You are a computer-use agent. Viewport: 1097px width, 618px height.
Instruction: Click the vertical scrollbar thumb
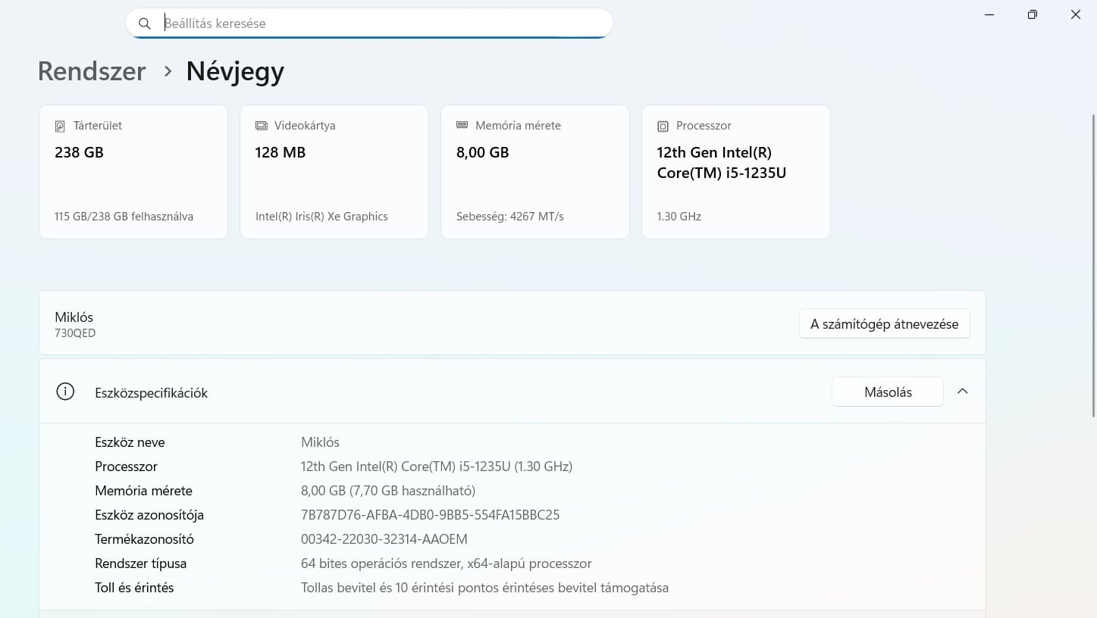click(x=1093, y=265)
